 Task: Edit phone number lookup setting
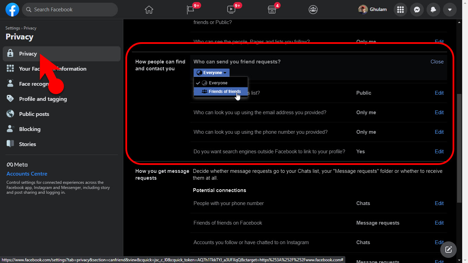(x=439, y=132)
